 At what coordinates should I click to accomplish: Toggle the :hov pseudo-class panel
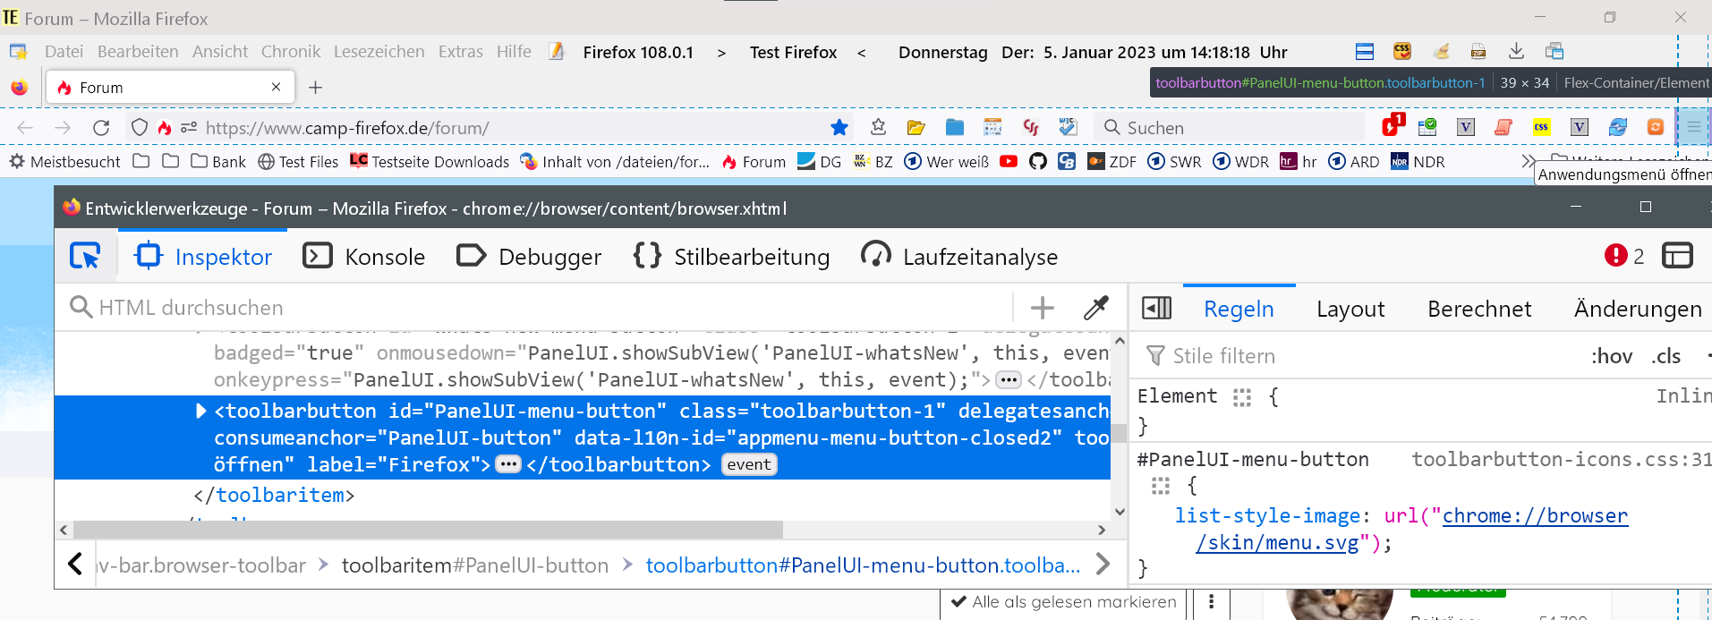(x=1611, y=356)
